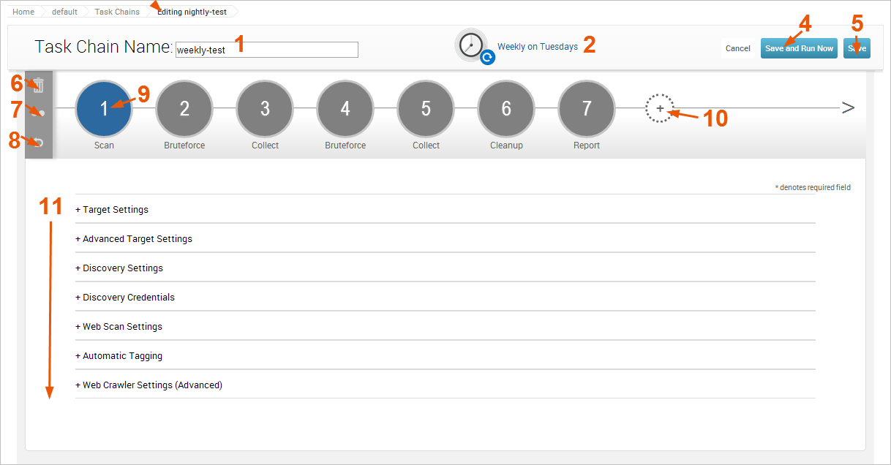Select task circle 6 Cleanup
This screenshot has height=465, width=891.
pyautogui.click(x=506, y=108)
